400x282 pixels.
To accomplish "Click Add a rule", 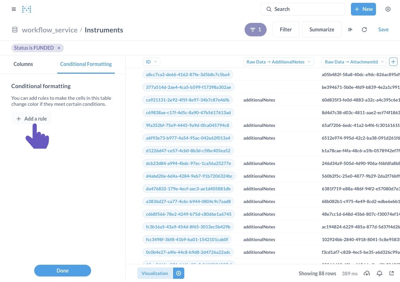I will [31, 119].
